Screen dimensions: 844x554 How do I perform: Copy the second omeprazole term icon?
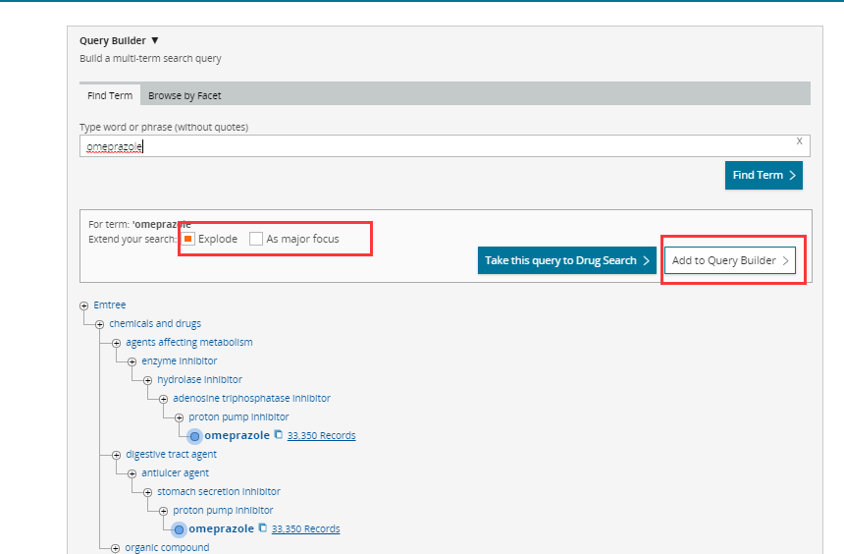263,528
